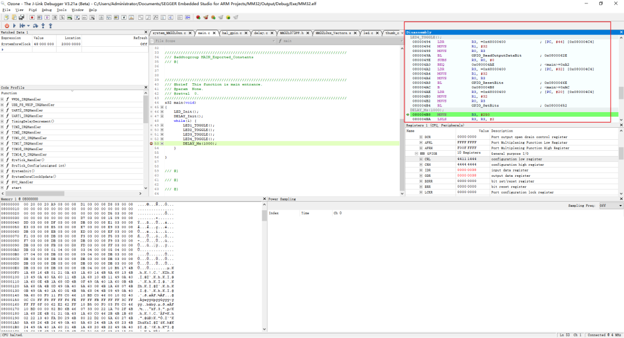Expand the ODR register row

pos(421,176)
